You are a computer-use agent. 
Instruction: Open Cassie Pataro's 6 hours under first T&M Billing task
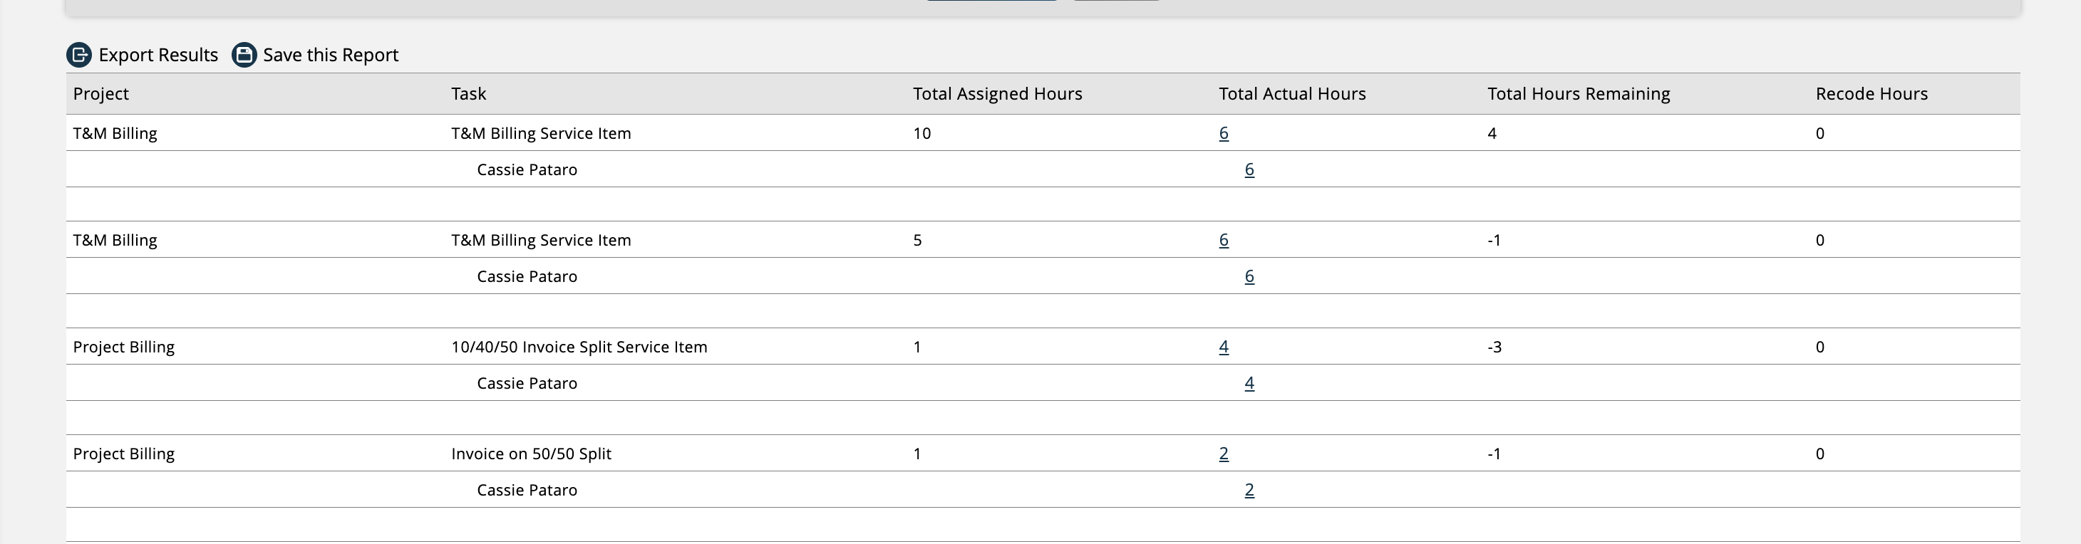pyautogui.click(x=1249, y=169)
